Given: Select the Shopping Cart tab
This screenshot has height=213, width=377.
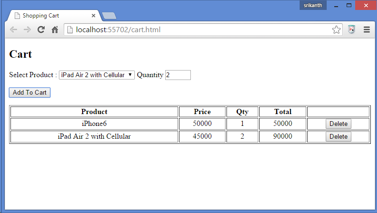Looking at the screenshot, I should (x=54, y=16).
